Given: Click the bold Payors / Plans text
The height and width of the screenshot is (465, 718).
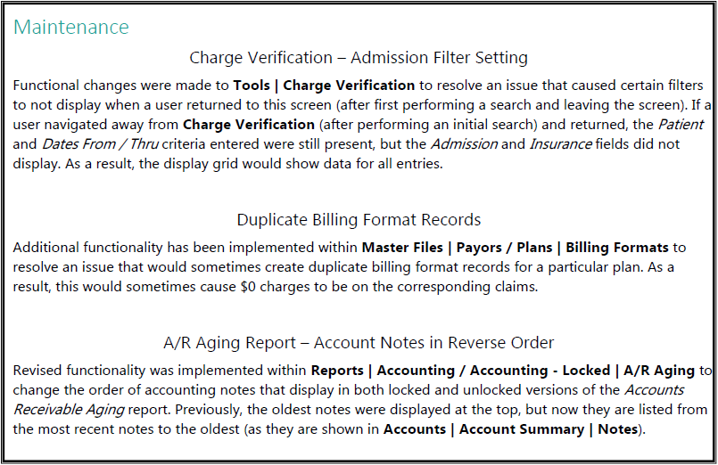Looking at the screenshot, I should click(x=506, y=247).
